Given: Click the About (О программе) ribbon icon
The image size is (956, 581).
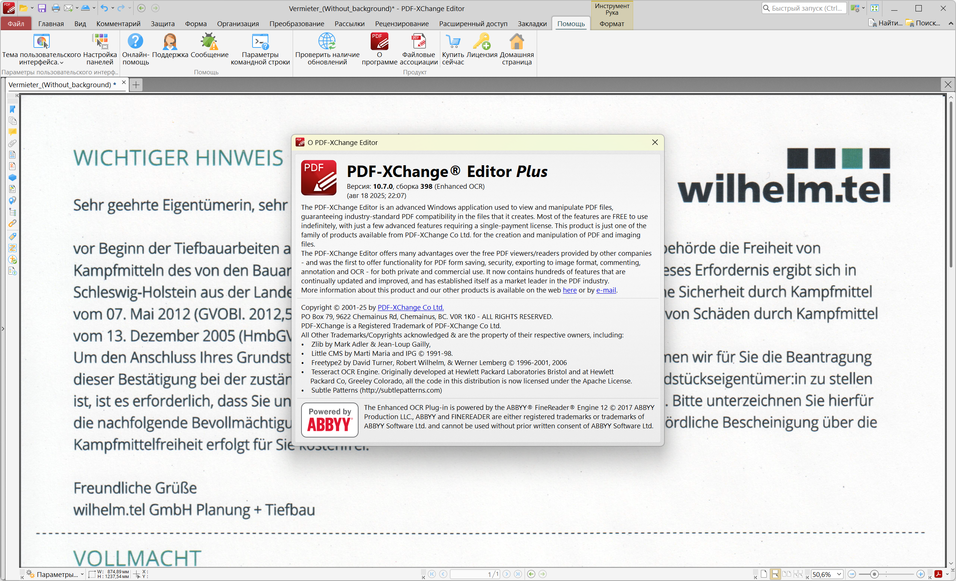Looking at the screenshot, I should point(380,49).
